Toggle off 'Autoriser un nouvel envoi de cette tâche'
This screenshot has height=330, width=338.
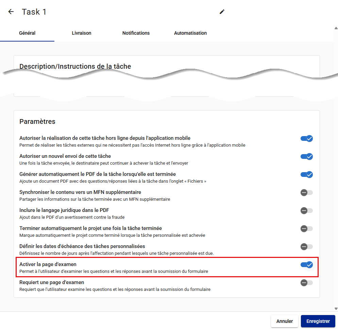[306, 156]
